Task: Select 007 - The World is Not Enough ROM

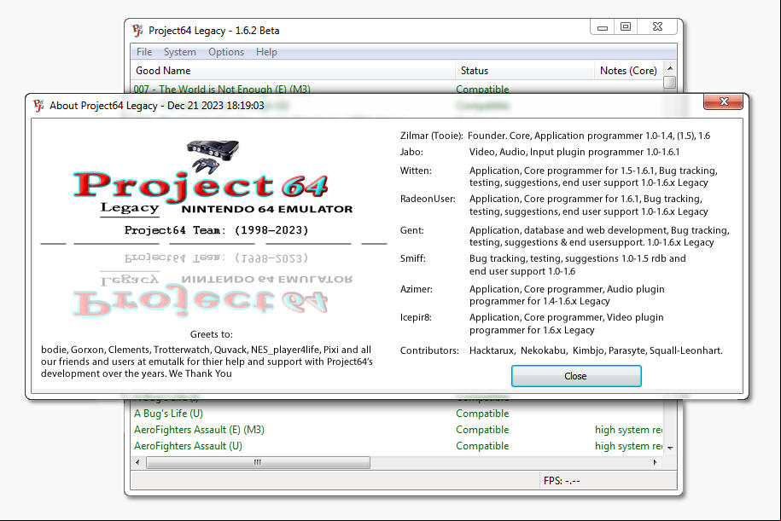Action: coord(222,89)
